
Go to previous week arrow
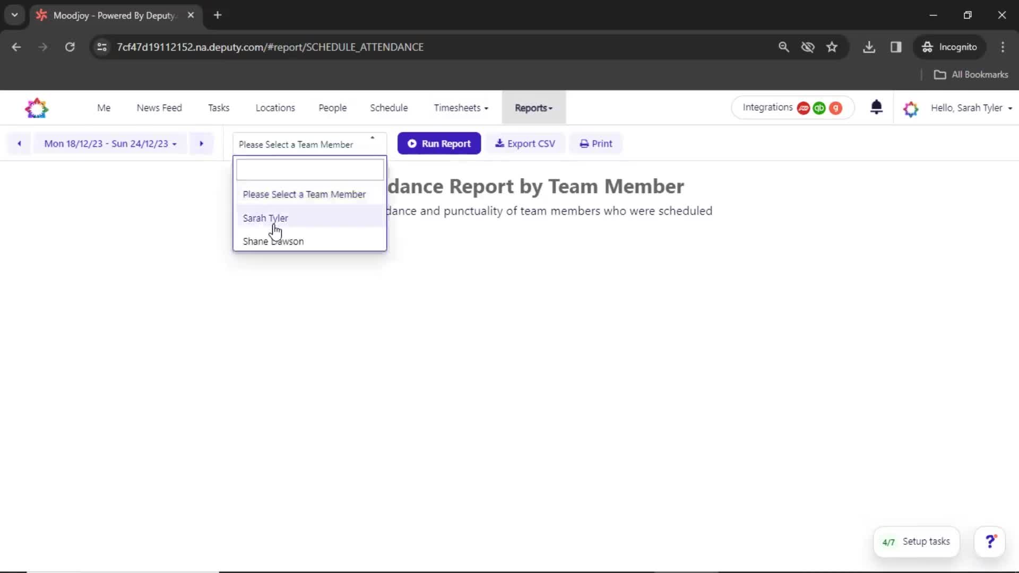[19, 143]
